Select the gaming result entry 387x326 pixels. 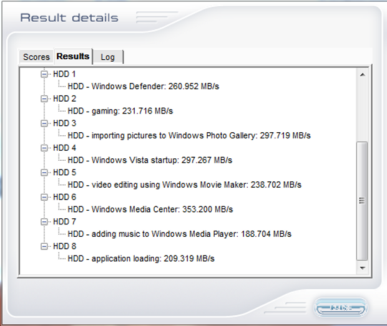(120, 111)
